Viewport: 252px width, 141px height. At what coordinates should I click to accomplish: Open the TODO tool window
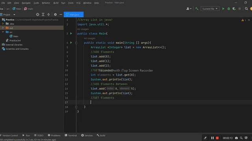pos(39,136)
